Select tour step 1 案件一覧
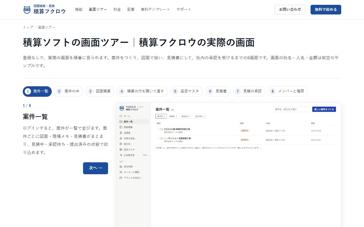The height and width of the screenshot is (227, 364). pos(37,91)
